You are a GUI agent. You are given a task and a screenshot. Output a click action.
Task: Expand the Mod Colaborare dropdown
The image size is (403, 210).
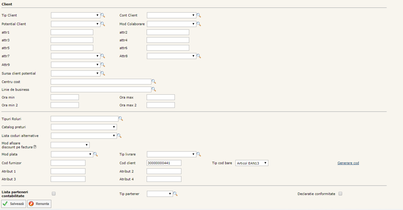[x=171, y=24]
